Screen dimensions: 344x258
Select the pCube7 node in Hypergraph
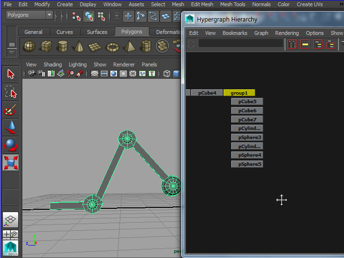247,119
